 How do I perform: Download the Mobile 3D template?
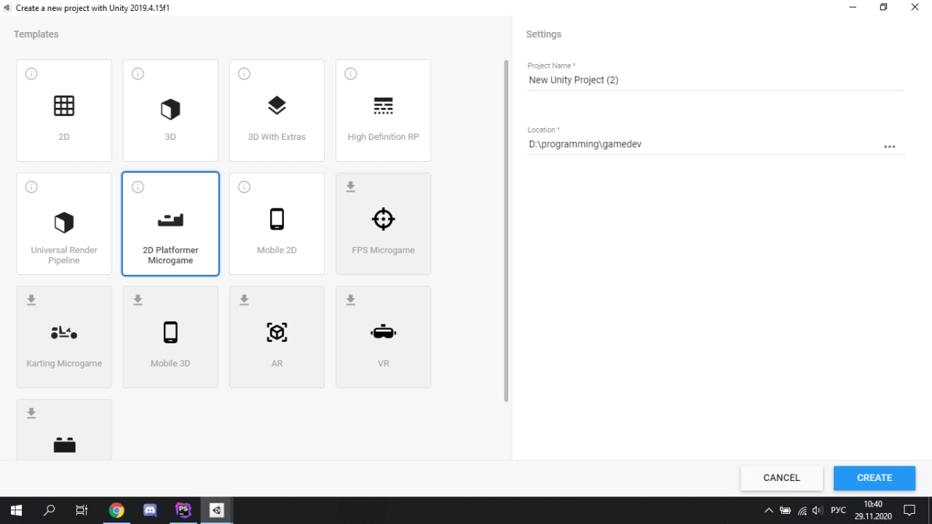tap(138, 300)
